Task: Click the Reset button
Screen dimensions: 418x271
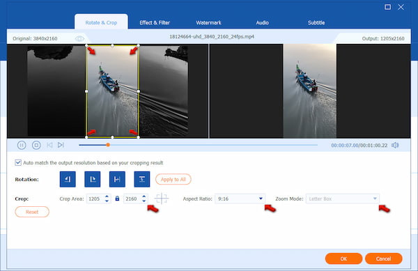Action: click(x=32, y=212)
